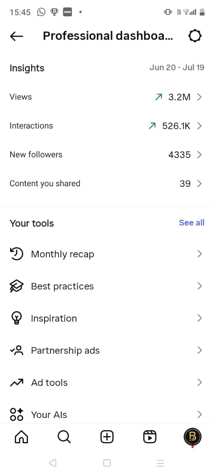The height and width of the screenshot is (476, 214).
Task: Tap the Best practices graduation cap icon
Action: click(x=16, y=286)
